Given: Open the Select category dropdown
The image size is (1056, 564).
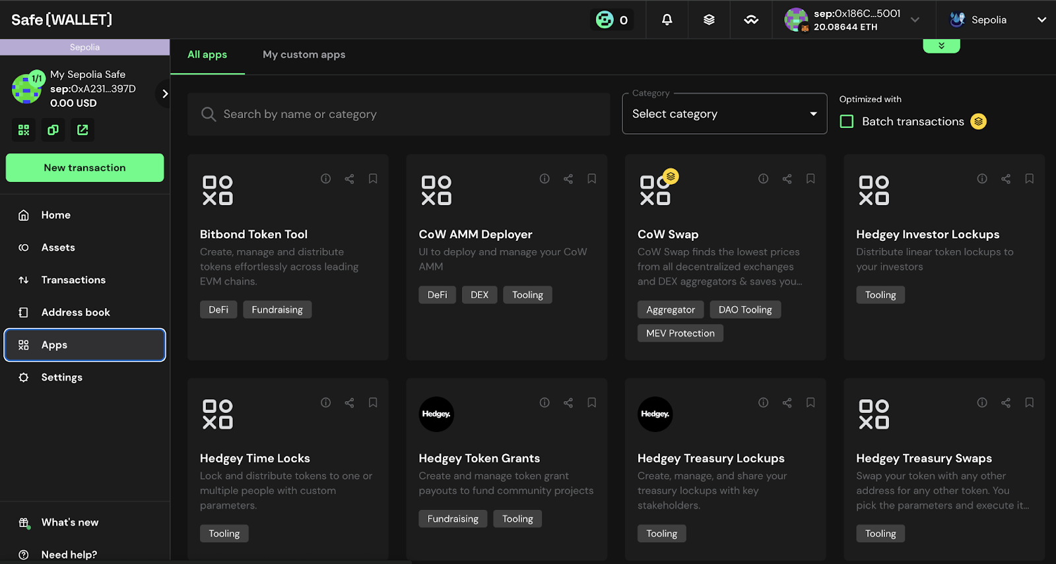Looking at the screenshot, I should click(x=724, y=114).
